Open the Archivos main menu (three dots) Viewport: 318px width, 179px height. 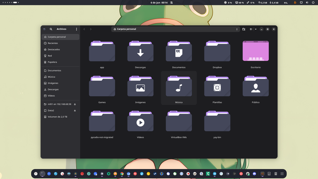coord(77,29)
